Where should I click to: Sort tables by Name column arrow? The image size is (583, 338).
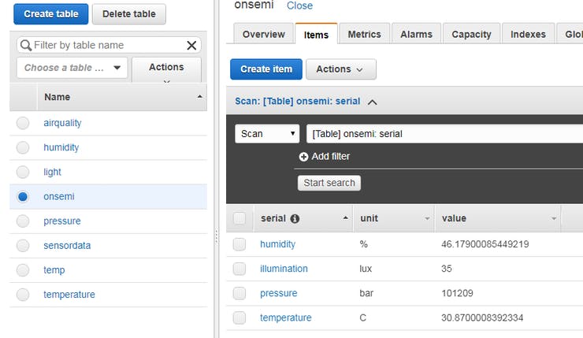200,97
